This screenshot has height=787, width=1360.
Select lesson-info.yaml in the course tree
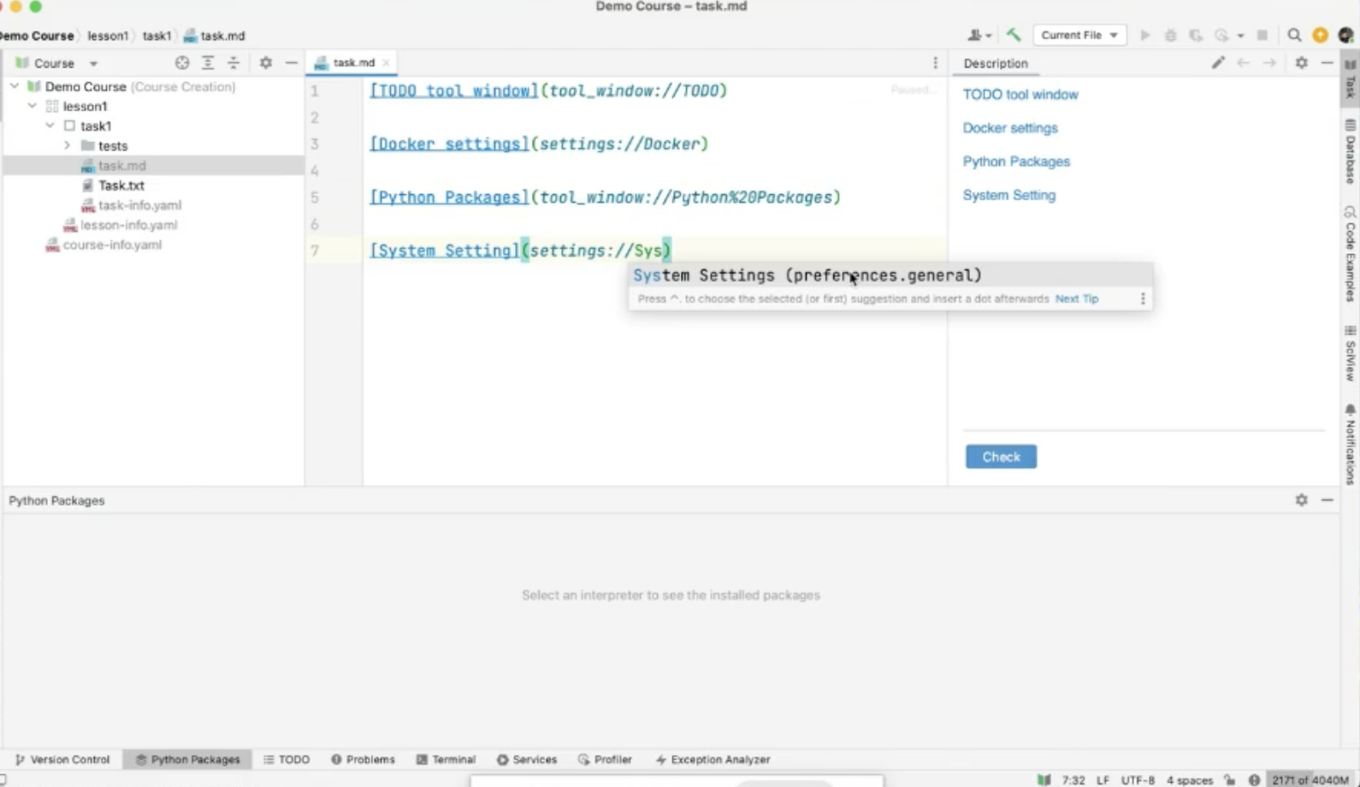(x=129, y=224)
